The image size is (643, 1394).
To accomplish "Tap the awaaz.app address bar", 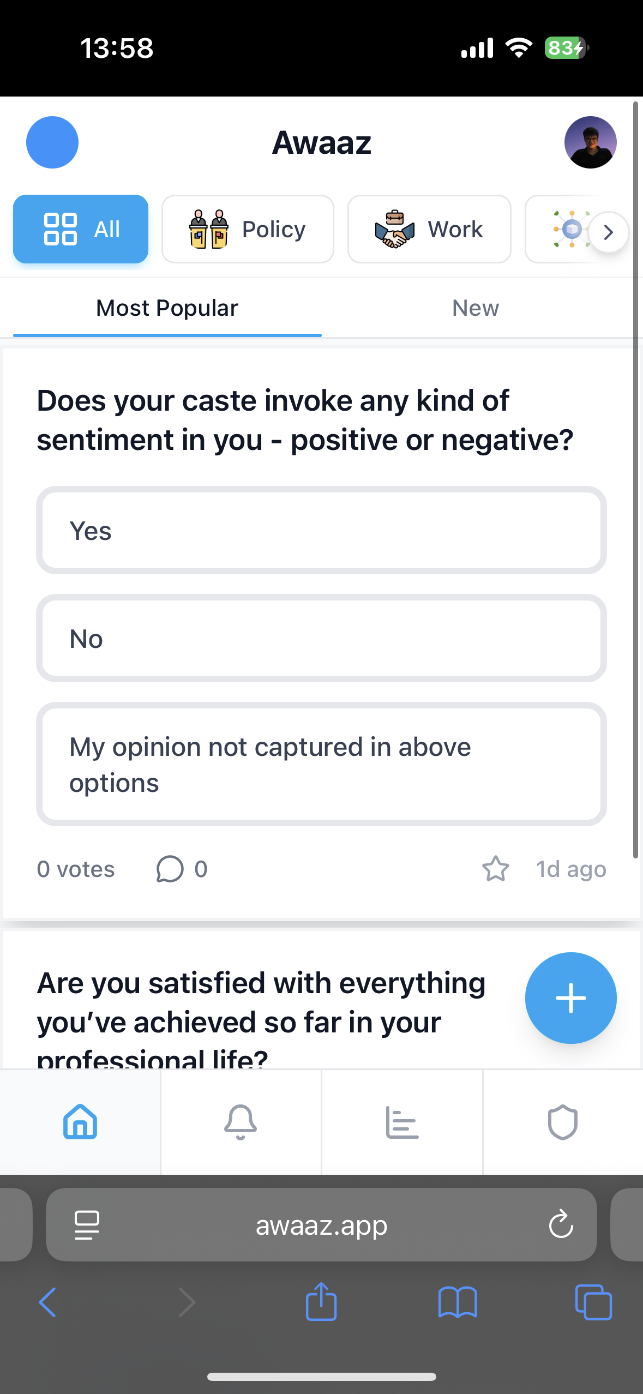I will pos(321,1224).
